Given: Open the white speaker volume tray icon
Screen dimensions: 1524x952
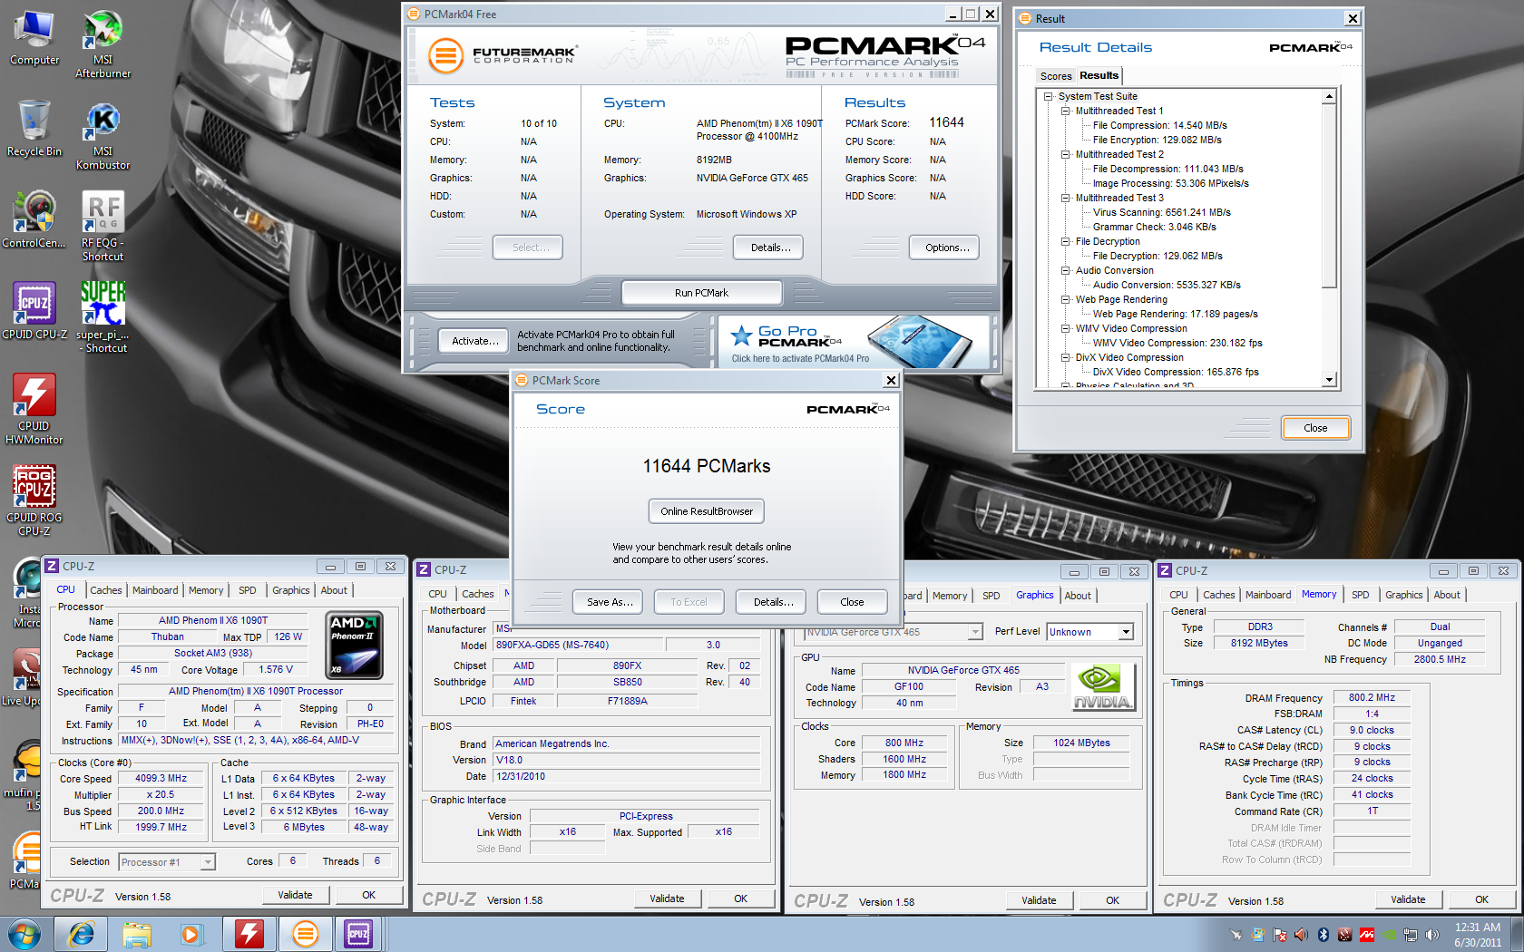Looking at the screenshot, I should coord(1431,935).
